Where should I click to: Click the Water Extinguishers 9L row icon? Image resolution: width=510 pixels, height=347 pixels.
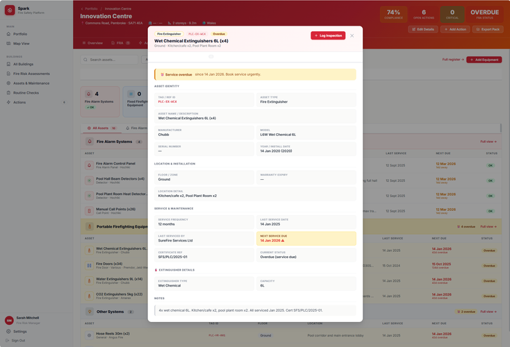click(x=89, y=281)
